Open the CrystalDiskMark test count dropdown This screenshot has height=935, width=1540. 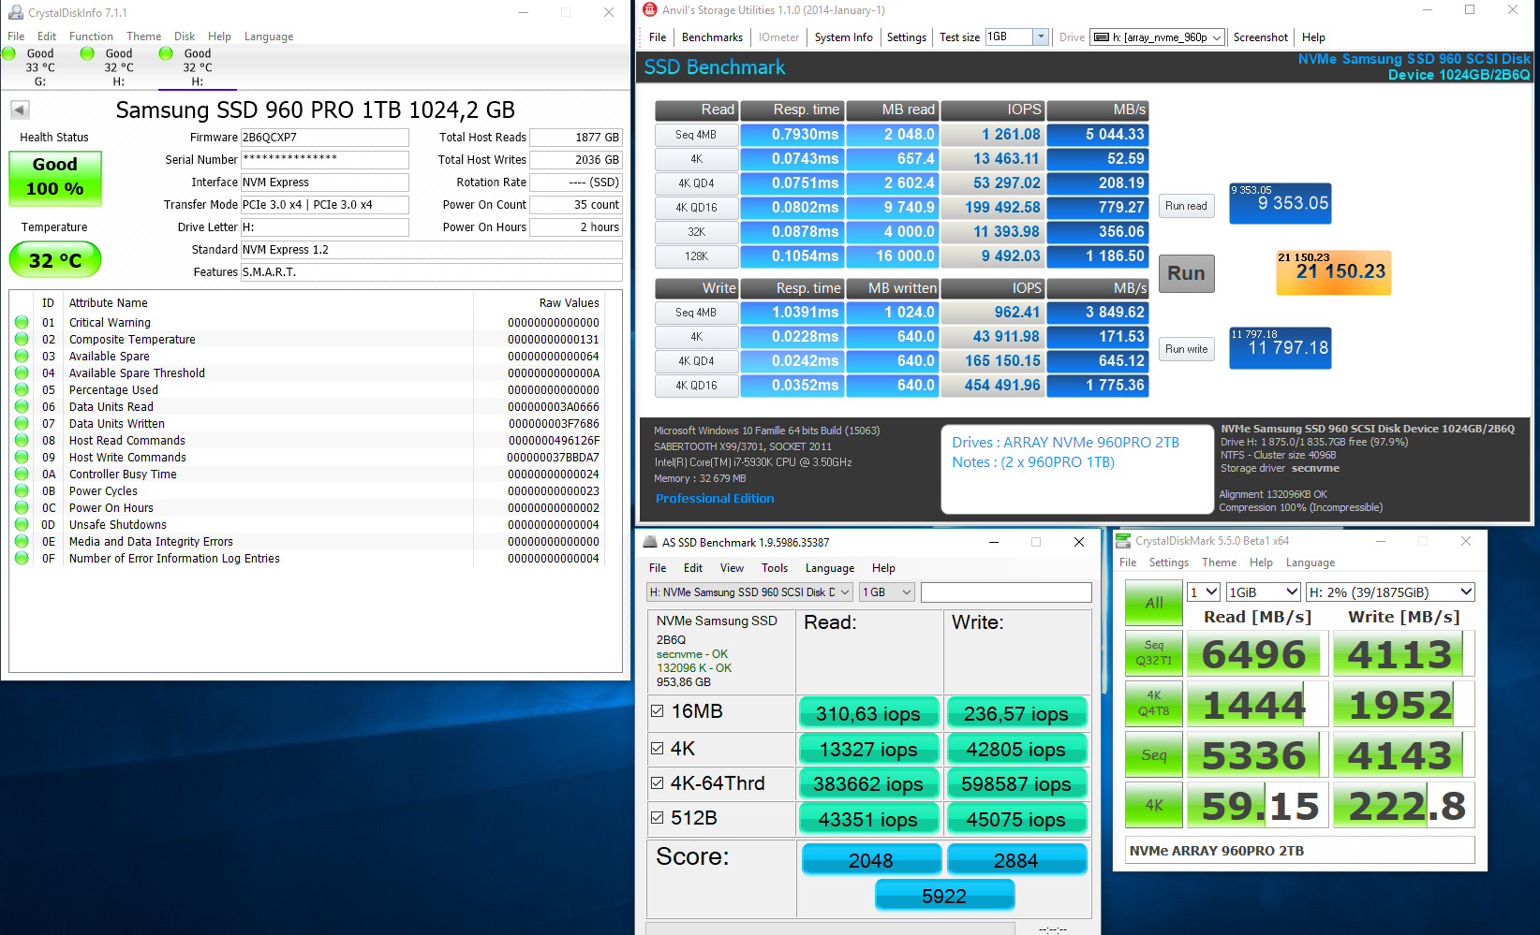1204,592
